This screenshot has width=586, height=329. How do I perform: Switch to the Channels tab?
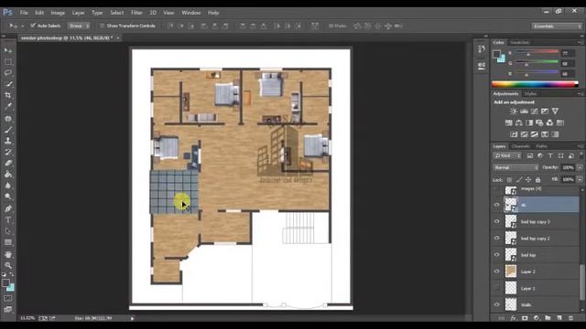(521, 146)
